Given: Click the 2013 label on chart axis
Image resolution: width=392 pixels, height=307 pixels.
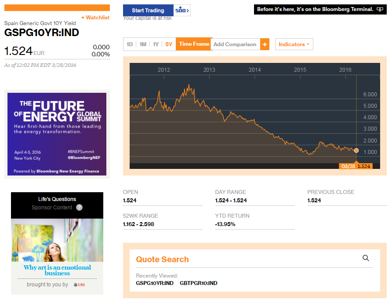Looking at the screenshot, I should click(x=209, y=70).
